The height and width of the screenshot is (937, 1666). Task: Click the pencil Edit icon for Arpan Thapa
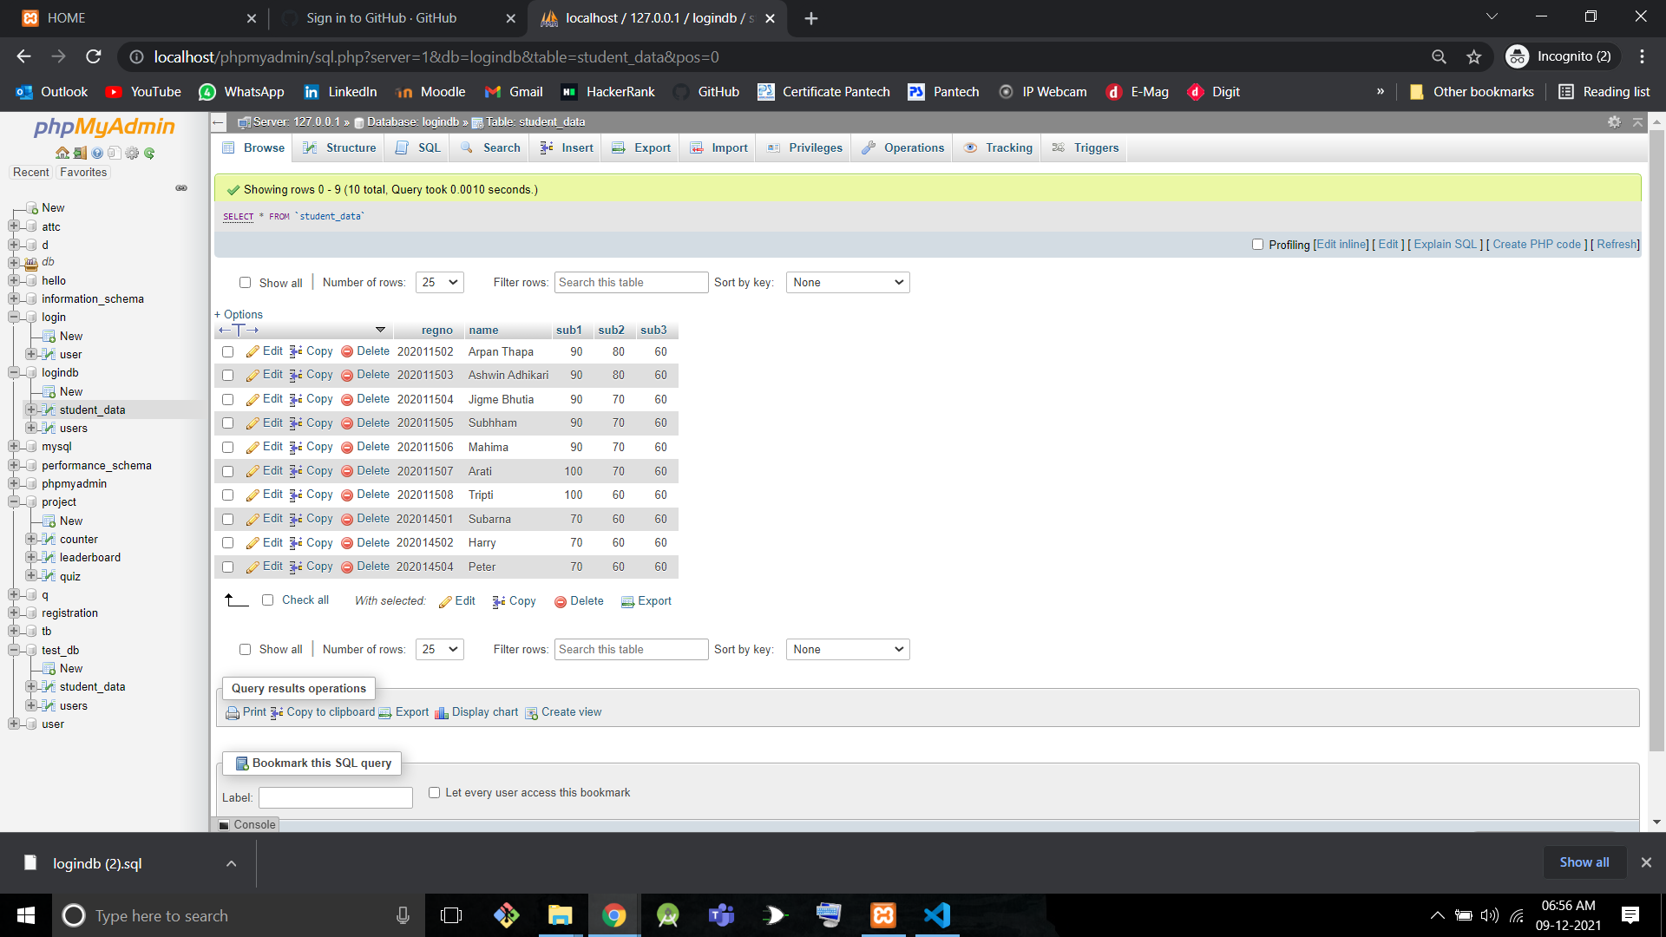click(x=253, y=351)
